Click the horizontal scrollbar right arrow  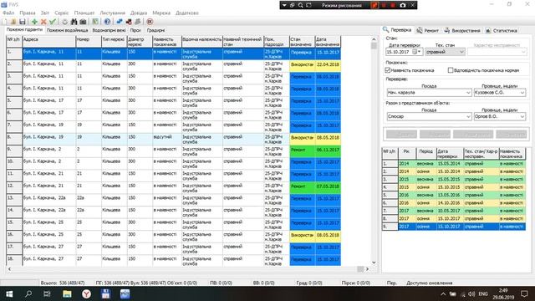[x=367, y=269]
